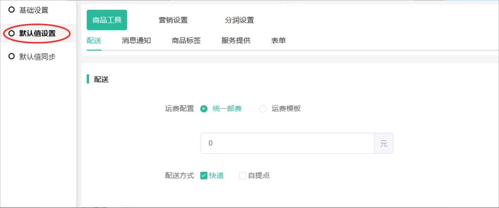Click the circle icon beside 默认值设置
499x208 pixels.
click(x=11, y=34)
